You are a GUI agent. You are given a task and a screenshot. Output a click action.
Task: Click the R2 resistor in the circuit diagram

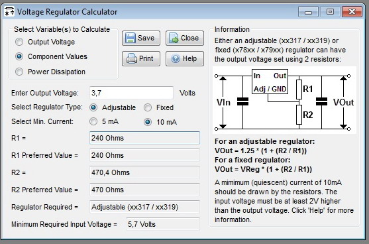tap(299, 115)
